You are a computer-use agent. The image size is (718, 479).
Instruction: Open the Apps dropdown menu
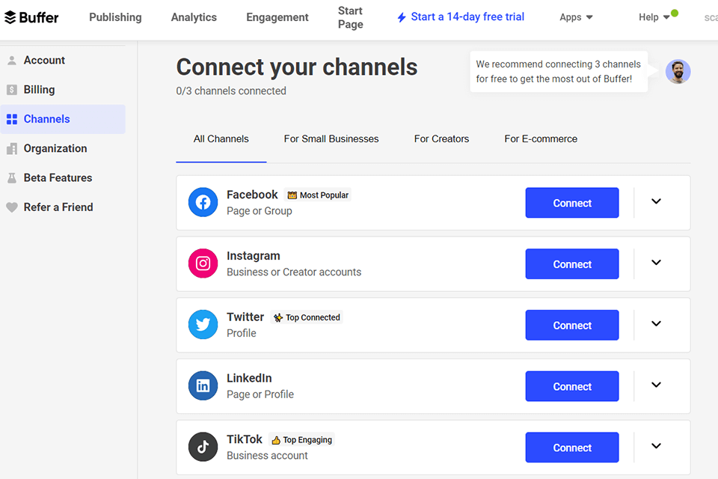coord(576,17)
